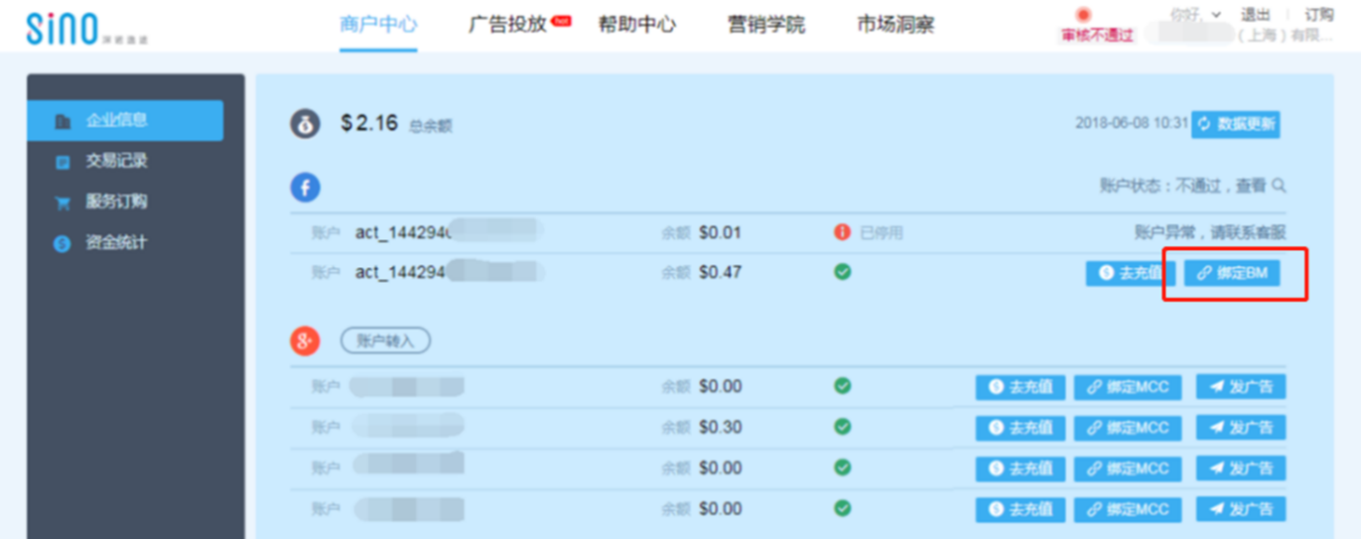Click the 退出 logout link

(1255, 15)
